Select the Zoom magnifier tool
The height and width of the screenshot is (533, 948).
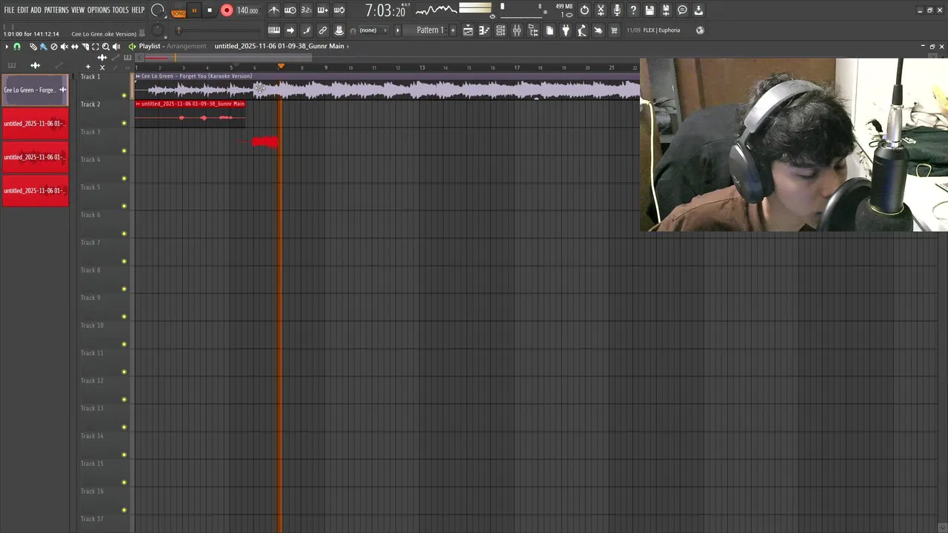pos(106,47)
